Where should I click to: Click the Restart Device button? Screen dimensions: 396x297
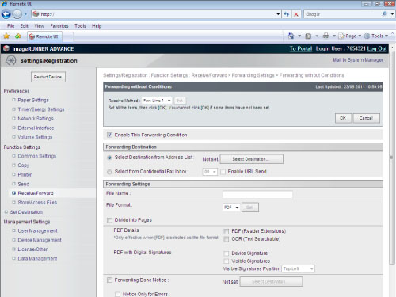48,77
